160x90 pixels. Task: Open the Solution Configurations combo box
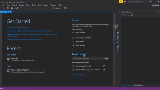click(x=34, y=8)
